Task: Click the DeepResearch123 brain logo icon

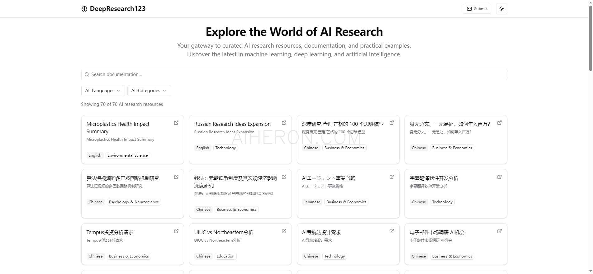Action: tap(84, 9)
